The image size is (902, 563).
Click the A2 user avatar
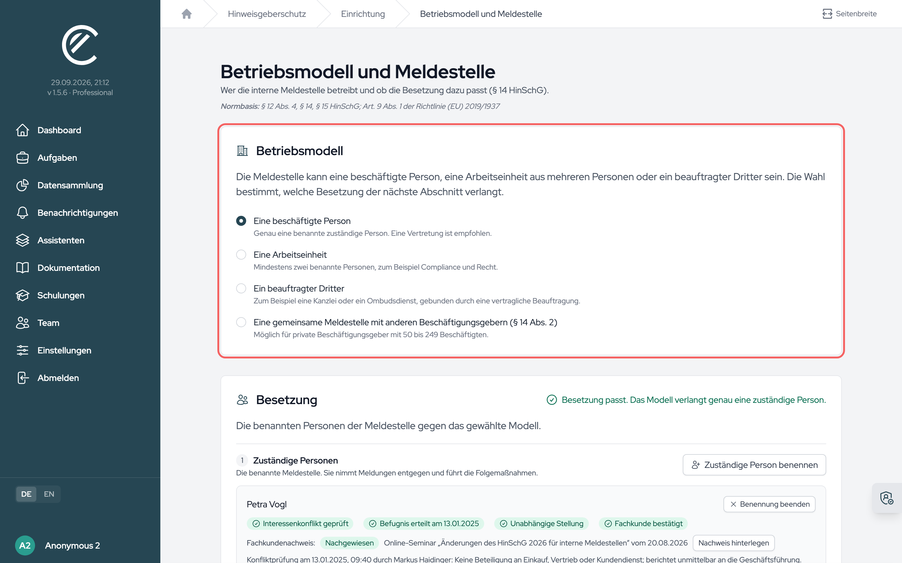[25, 545]
